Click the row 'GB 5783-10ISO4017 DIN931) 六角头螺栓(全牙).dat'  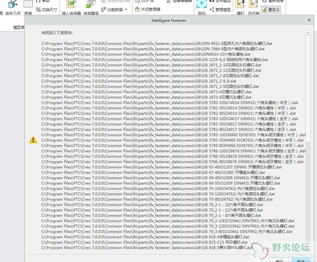tap(170, 119)
